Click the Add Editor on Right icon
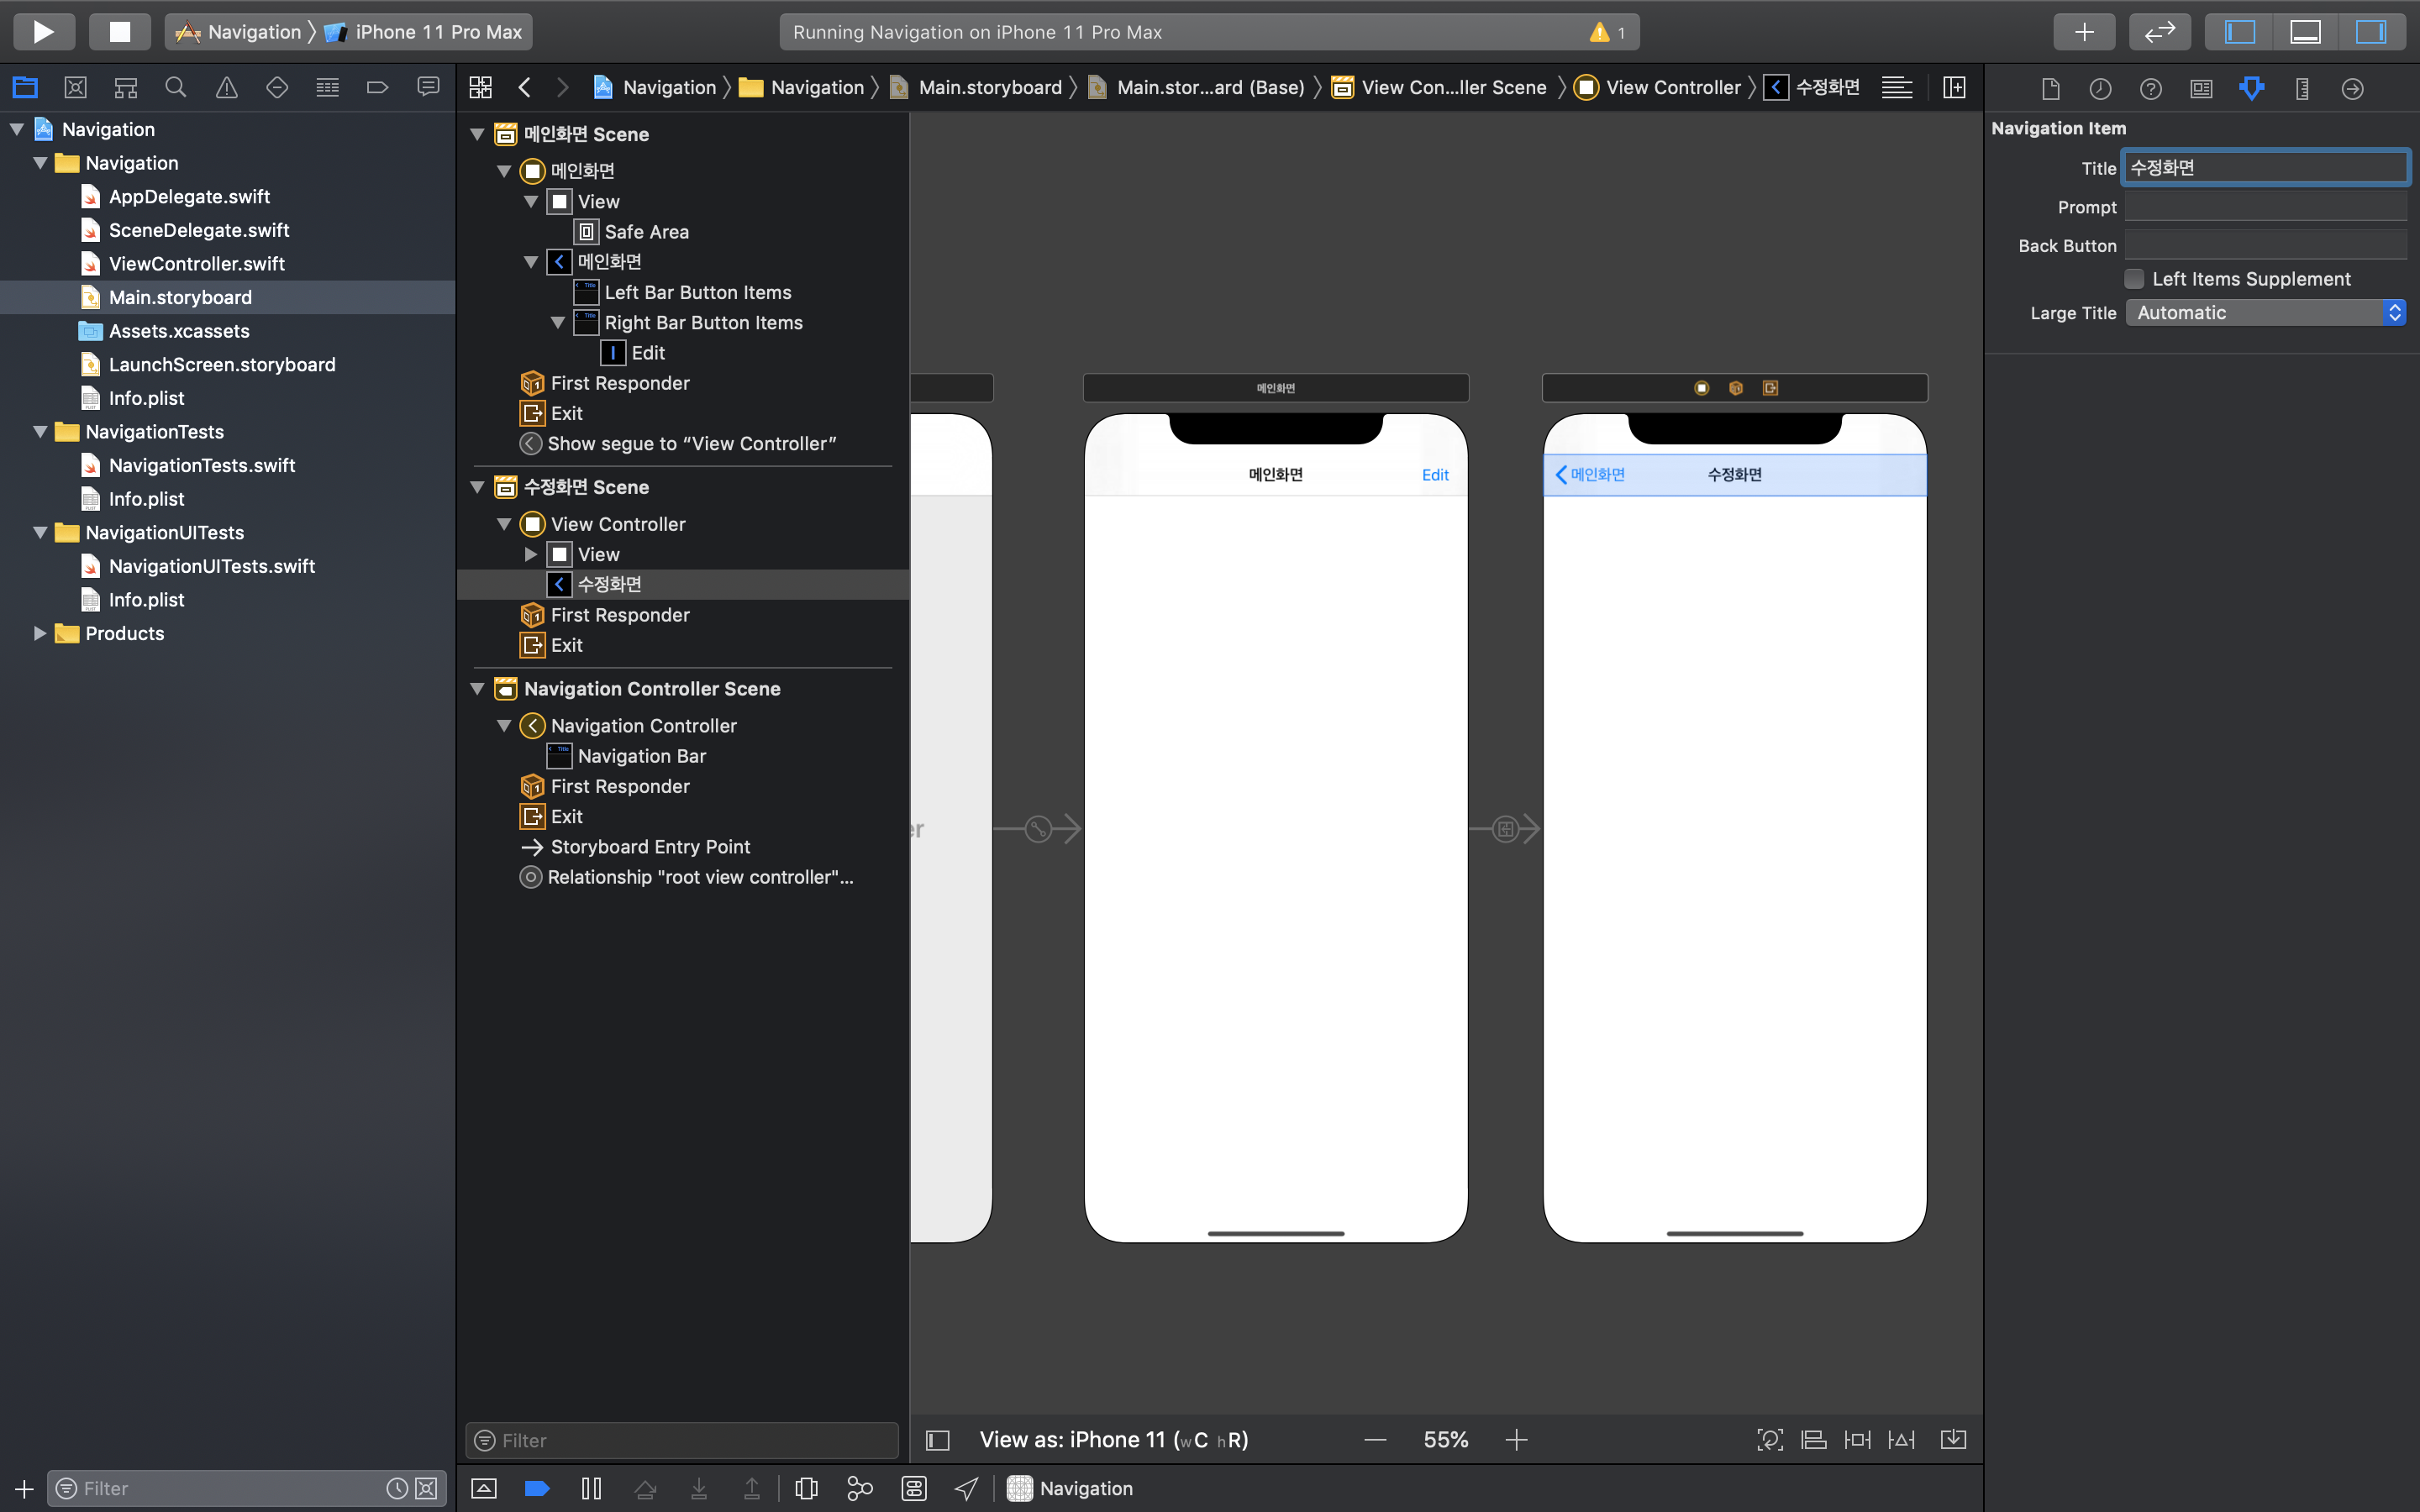 pyautogui.click(x=1953, y=88)
